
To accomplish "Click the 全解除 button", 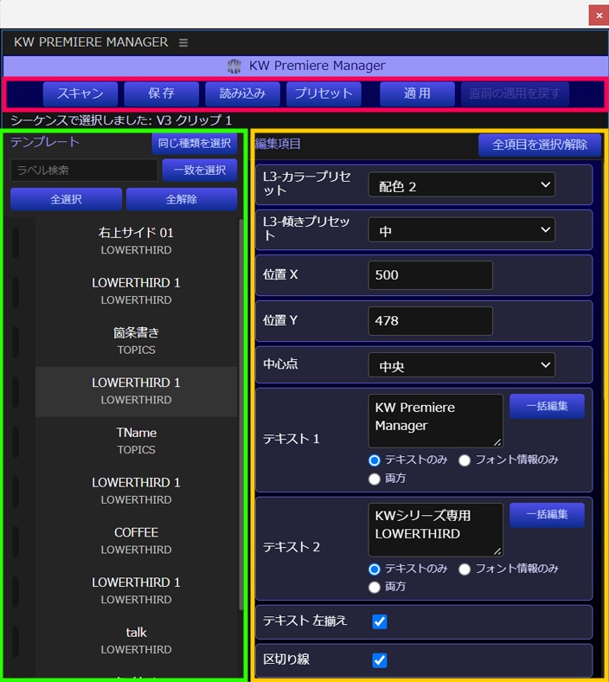I will click(182, 200).
